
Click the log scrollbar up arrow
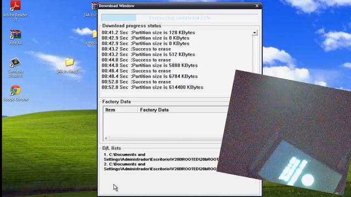(x=254, y=33)
